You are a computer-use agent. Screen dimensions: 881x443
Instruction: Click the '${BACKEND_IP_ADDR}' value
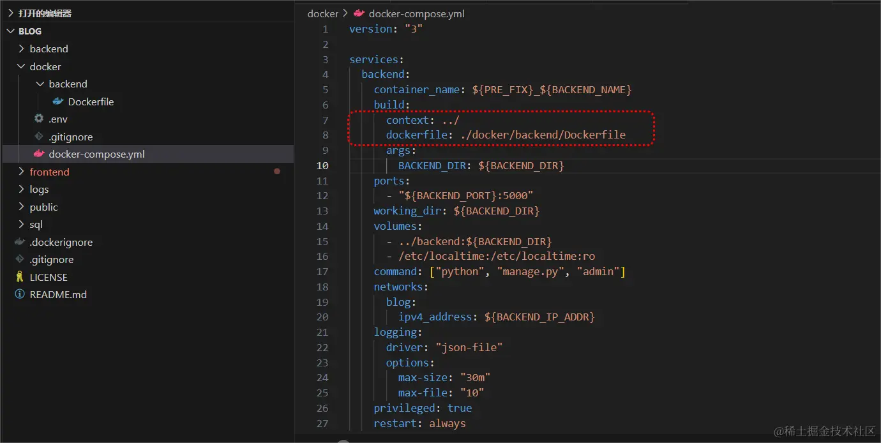click(x=539, y=317)
